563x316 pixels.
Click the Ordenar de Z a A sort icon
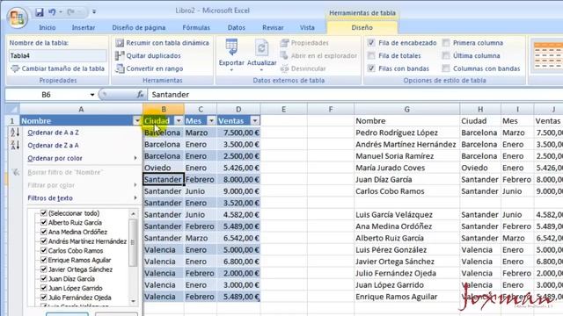(x=15, y=145)
